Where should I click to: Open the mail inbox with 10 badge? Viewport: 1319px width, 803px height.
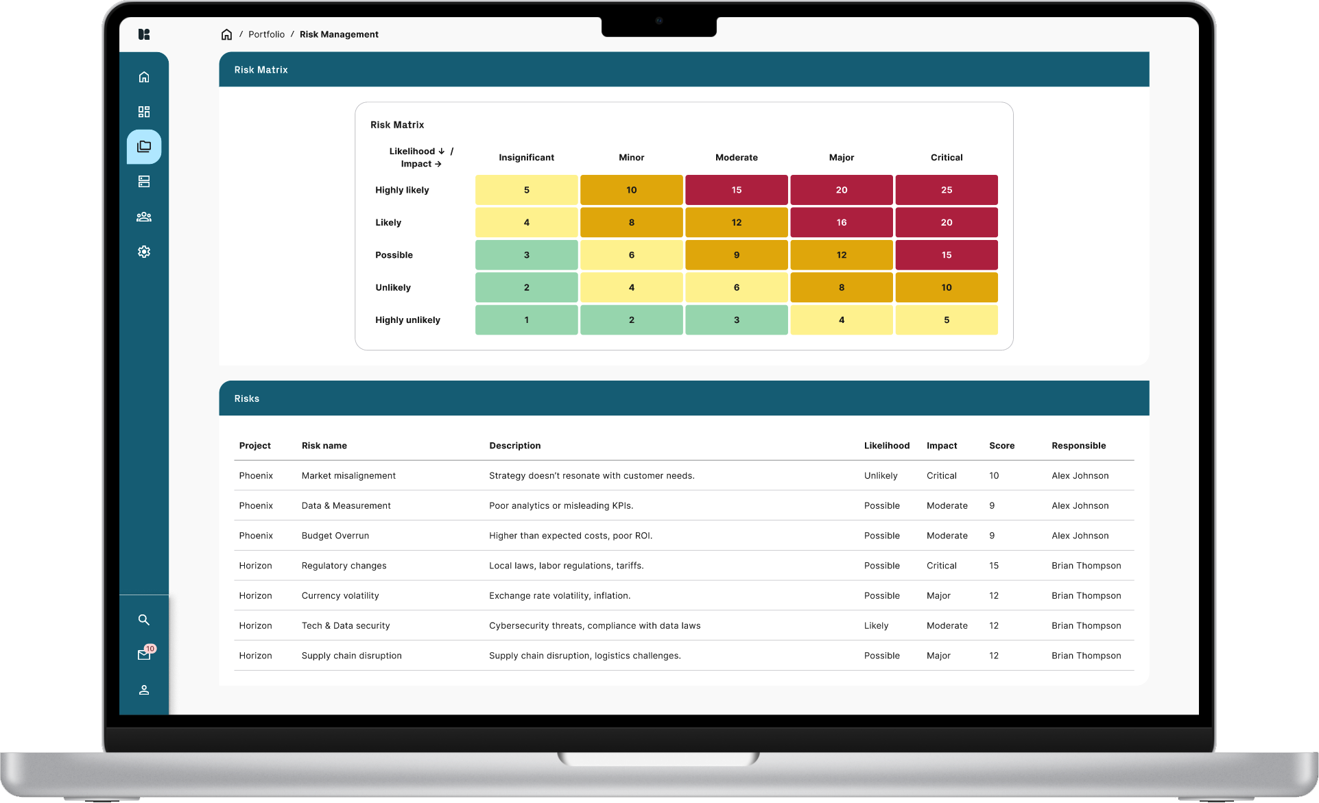tap(144, 655)
